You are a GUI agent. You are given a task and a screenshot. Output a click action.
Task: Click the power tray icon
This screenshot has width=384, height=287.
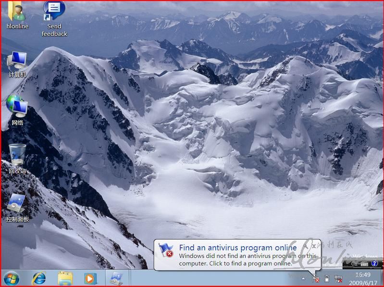[327, 278]
